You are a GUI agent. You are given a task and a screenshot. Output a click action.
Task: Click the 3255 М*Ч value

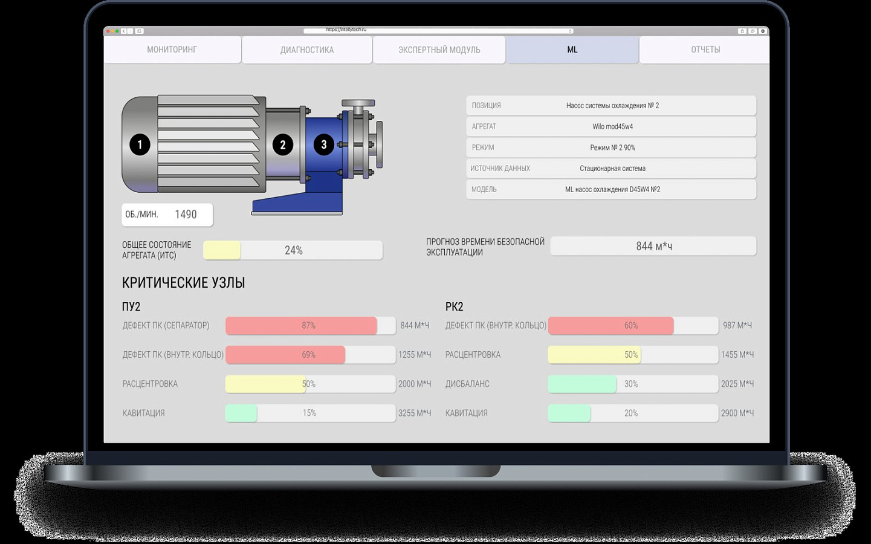coord(415,413)
